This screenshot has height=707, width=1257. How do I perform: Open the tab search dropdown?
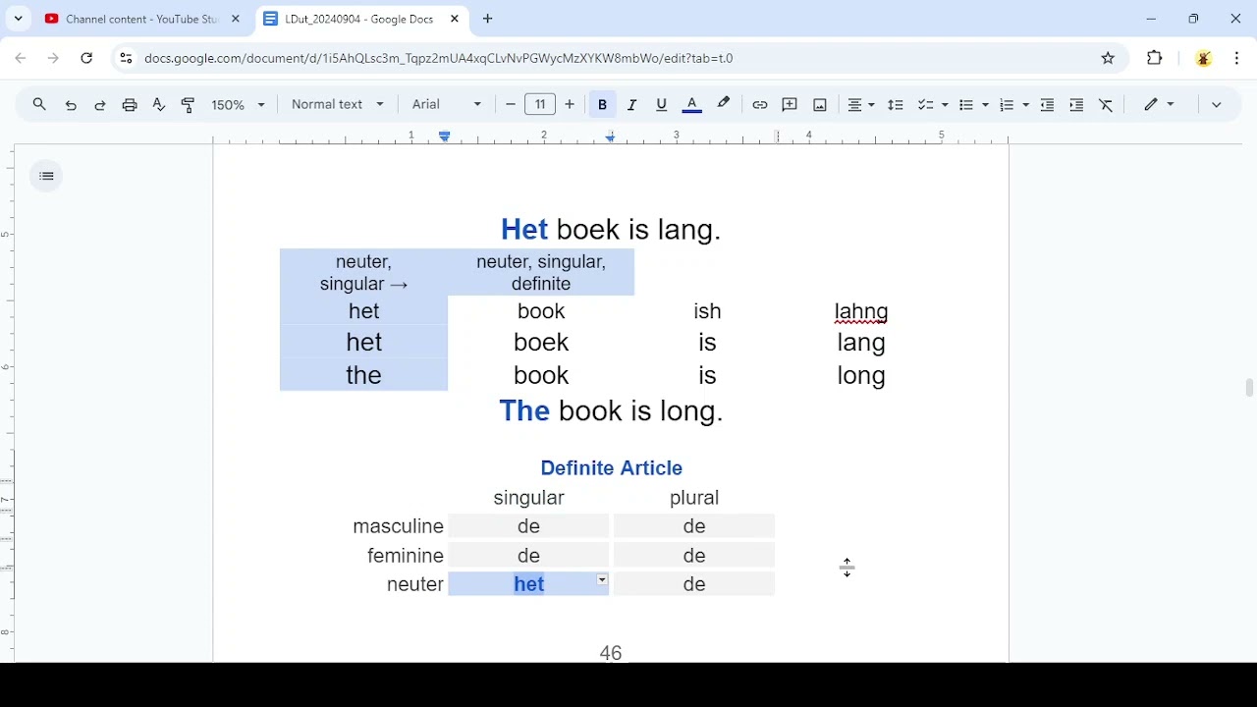[x=18, y=19]
